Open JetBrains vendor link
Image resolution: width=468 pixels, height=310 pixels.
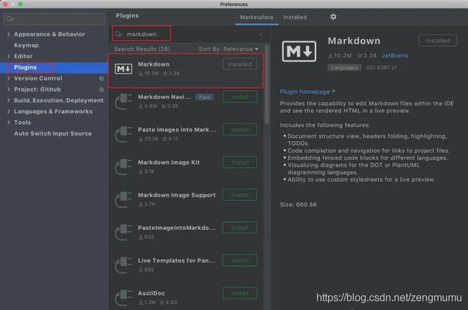[395, 55]
